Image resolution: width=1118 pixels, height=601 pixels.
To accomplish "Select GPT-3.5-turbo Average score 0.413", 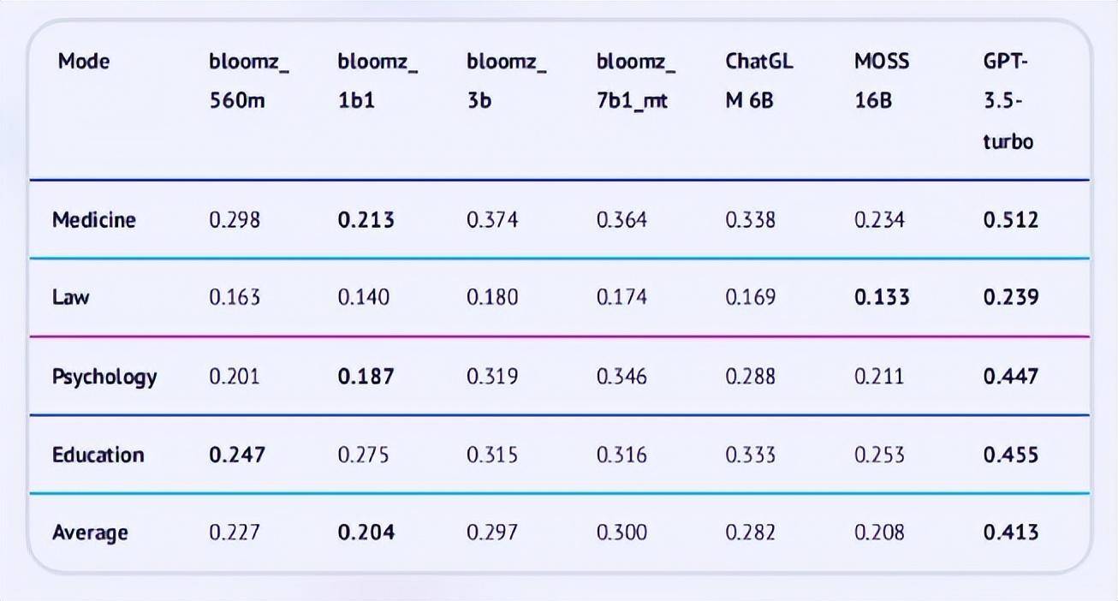I will 1010,533.
